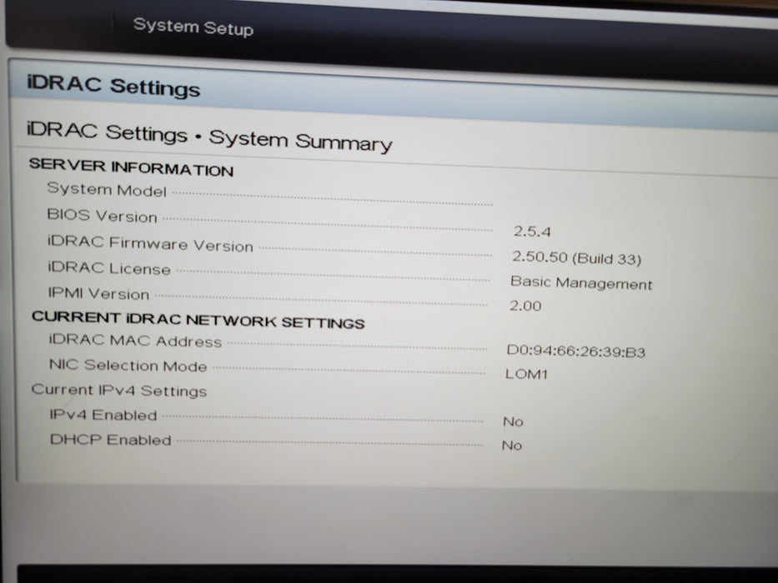The height and width of the screenshot is (583, 778).
Task: Click the DHCP Enabled label
Action: 111,440
